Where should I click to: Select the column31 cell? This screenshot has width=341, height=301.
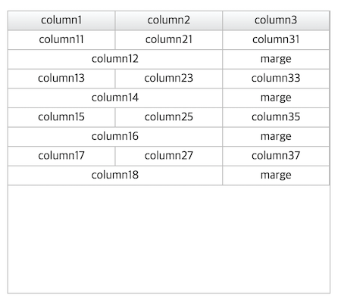tap(276, 40)
